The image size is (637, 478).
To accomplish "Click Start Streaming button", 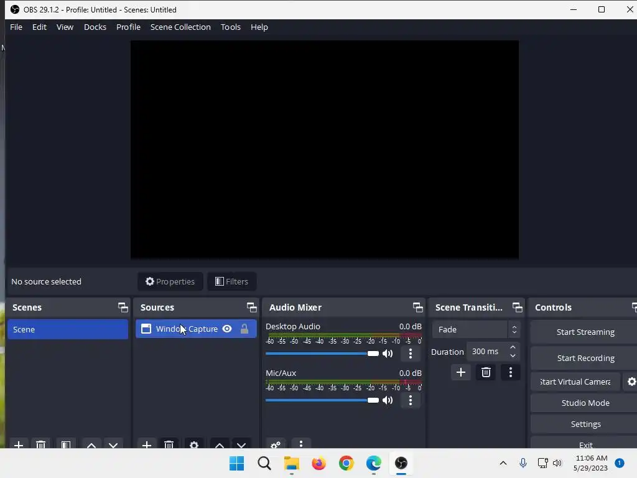I will [585, 332].
